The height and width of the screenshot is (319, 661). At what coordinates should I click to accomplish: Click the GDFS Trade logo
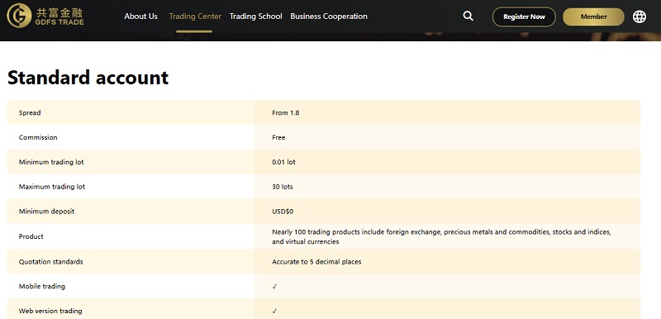tap(45, 16)
